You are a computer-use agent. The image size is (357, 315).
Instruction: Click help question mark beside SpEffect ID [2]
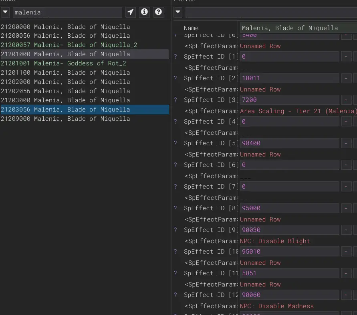tap(175, 78)
